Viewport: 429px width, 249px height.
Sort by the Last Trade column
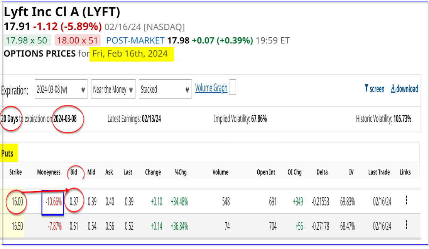point(379,172)
